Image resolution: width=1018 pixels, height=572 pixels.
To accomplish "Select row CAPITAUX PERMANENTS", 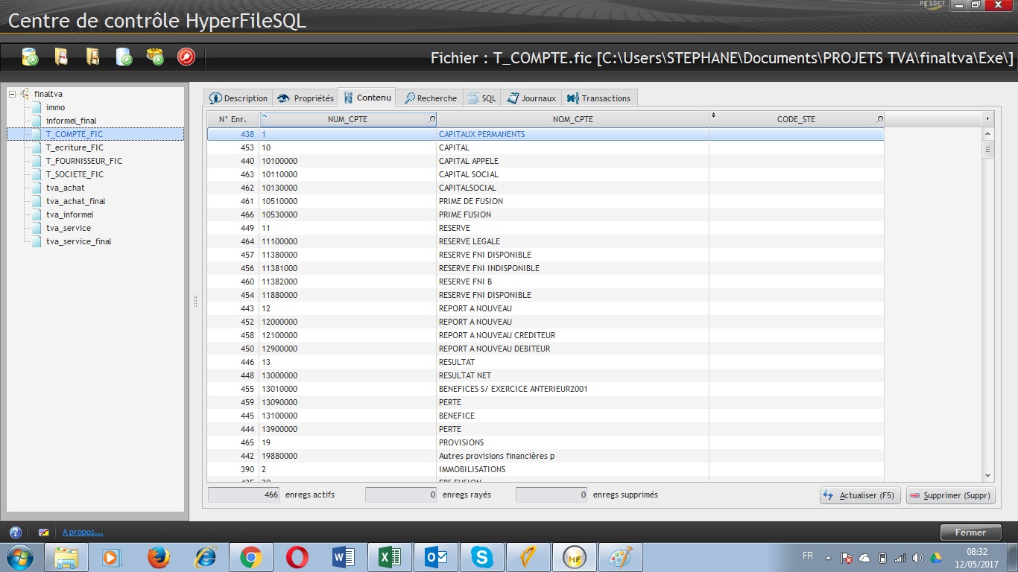I will pyautogui.click(x=546, y=134).
